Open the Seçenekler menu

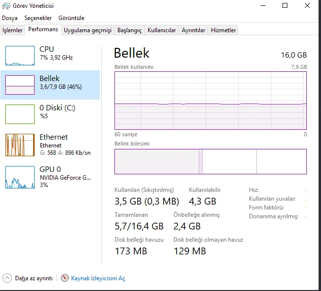click(x=38, y=18)
